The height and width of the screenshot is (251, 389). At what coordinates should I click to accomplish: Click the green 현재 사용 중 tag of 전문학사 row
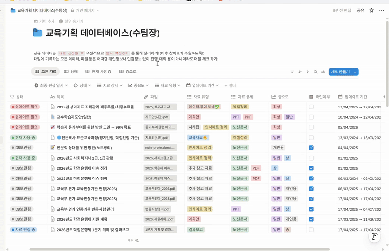(x=23, y=137)
